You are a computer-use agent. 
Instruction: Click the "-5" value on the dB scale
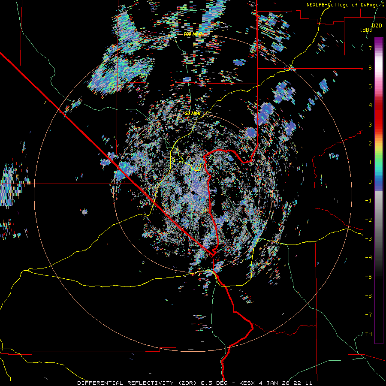coord(368,277)
